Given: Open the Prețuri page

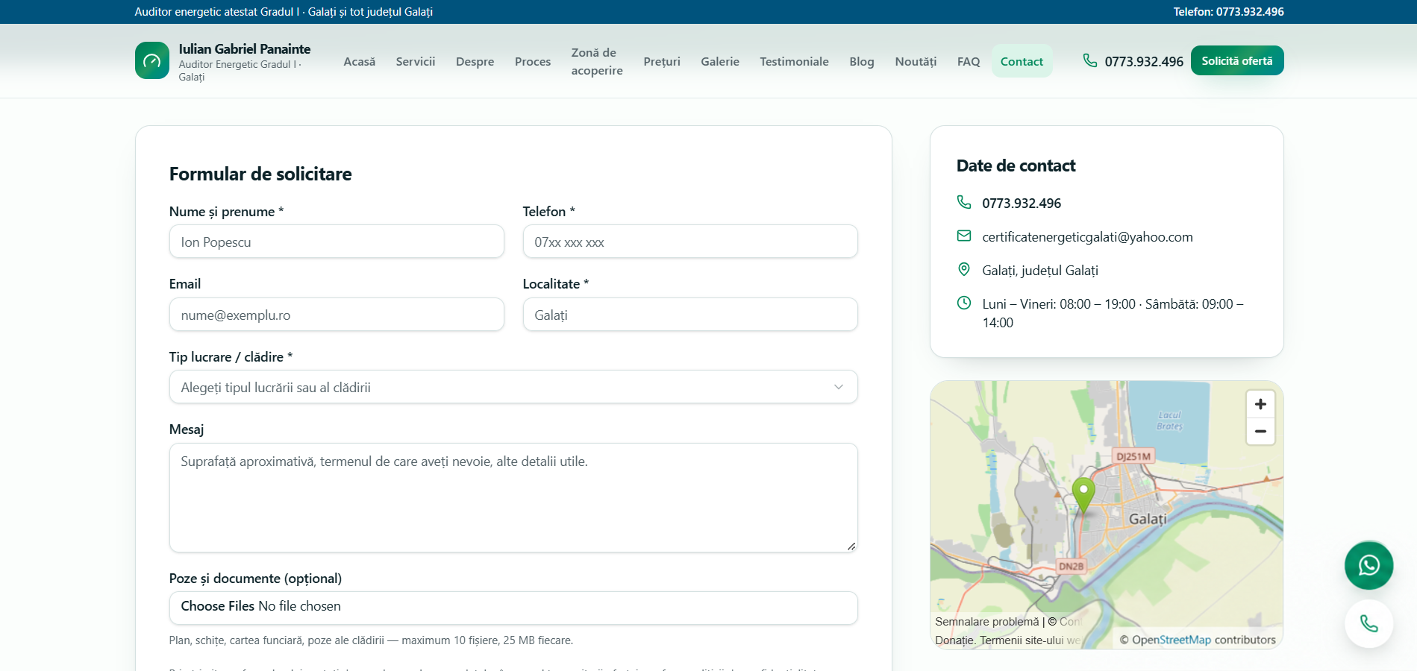Looking at the screenshot, I should (x=662, y=62).
